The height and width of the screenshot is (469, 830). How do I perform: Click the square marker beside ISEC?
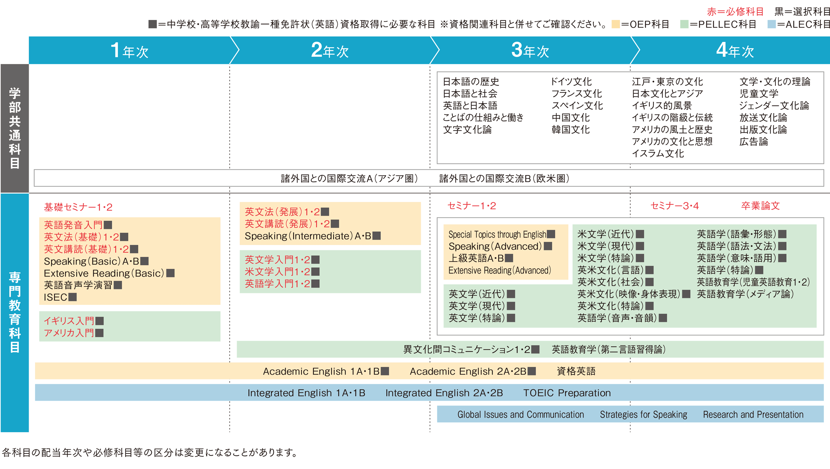[73, 297]
